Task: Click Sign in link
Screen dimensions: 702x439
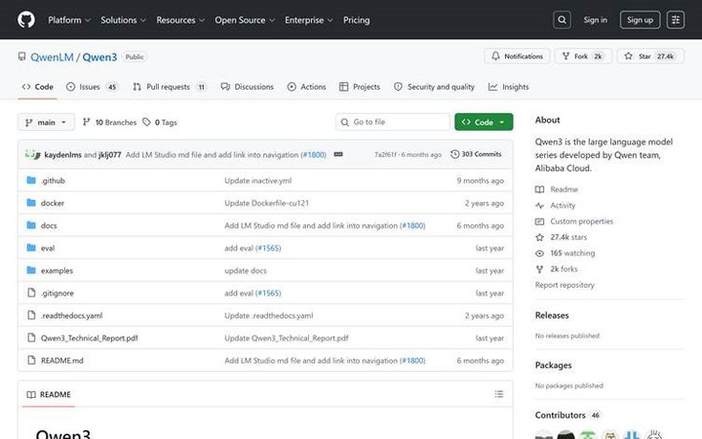Action: point(595,20)
